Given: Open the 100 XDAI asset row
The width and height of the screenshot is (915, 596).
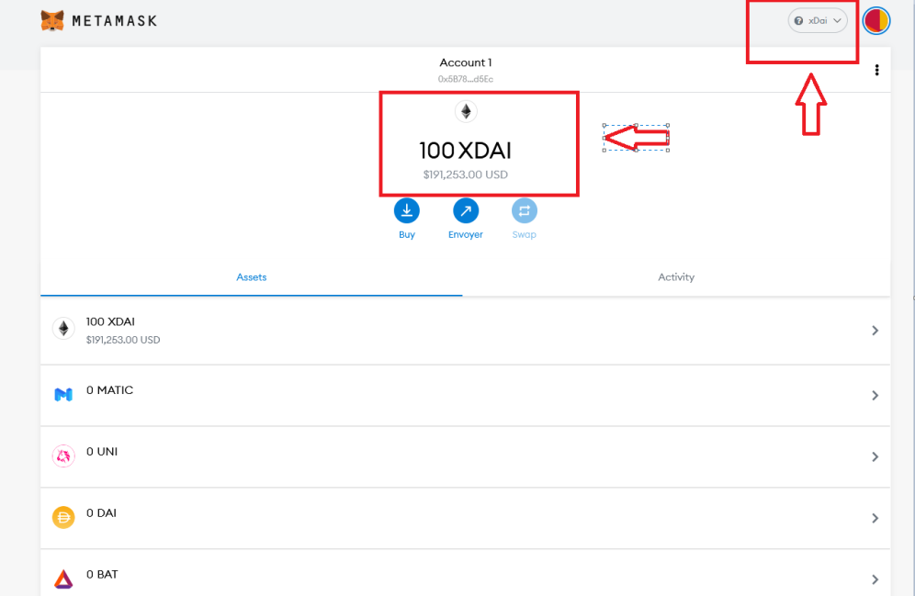Looking at the screenshot, I should tap(465, 331).
